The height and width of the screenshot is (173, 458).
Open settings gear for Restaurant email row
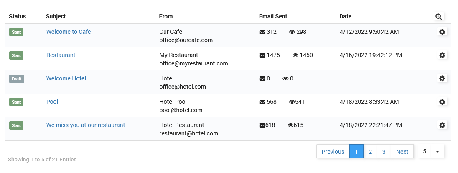coord(442,55)
